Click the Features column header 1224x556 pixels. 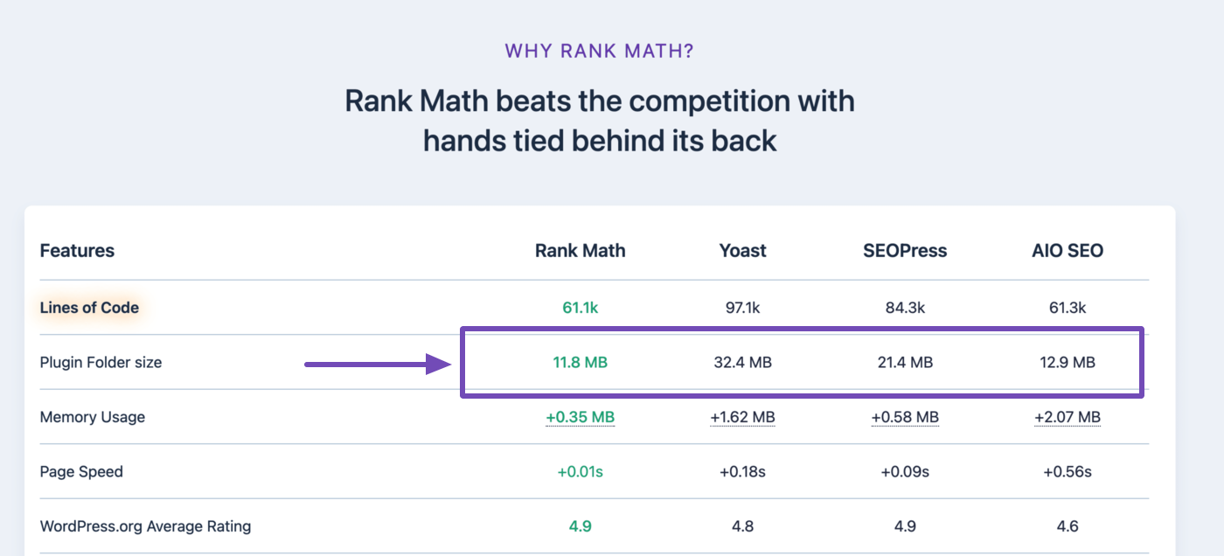coord(77,251)
